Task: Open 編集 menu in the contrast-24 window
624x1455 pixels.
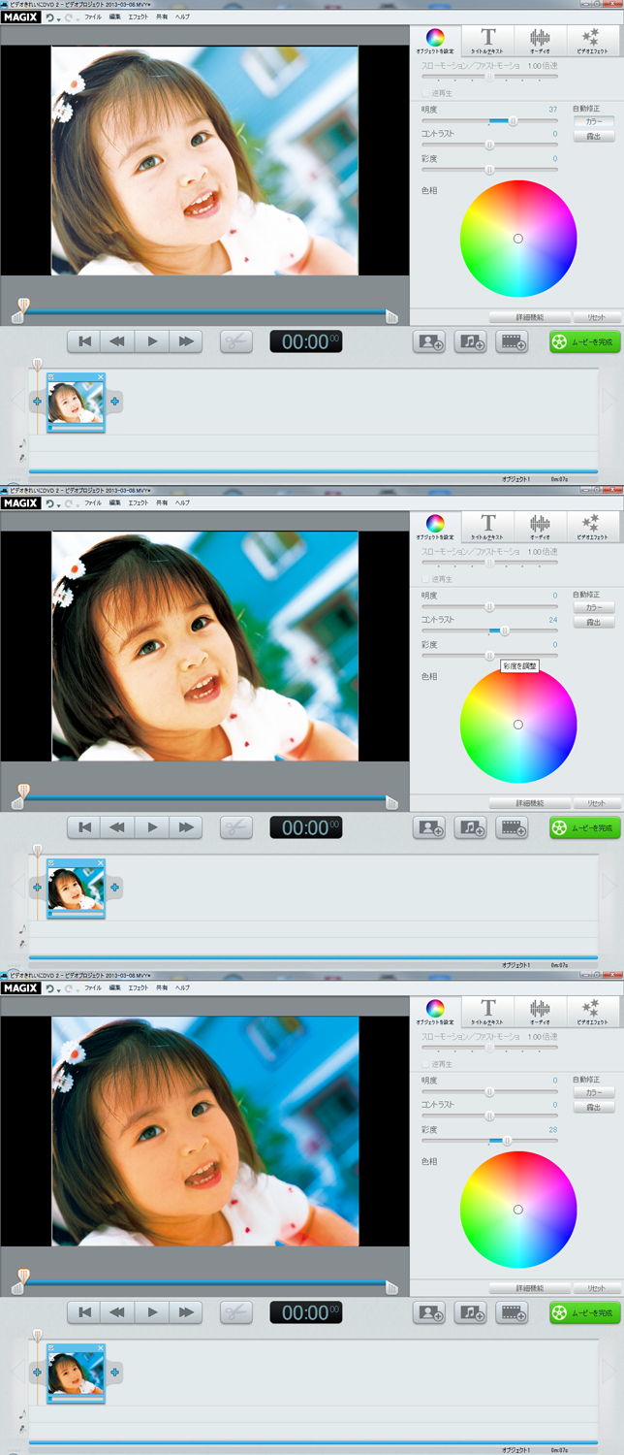Action: (x=115, y=502)
